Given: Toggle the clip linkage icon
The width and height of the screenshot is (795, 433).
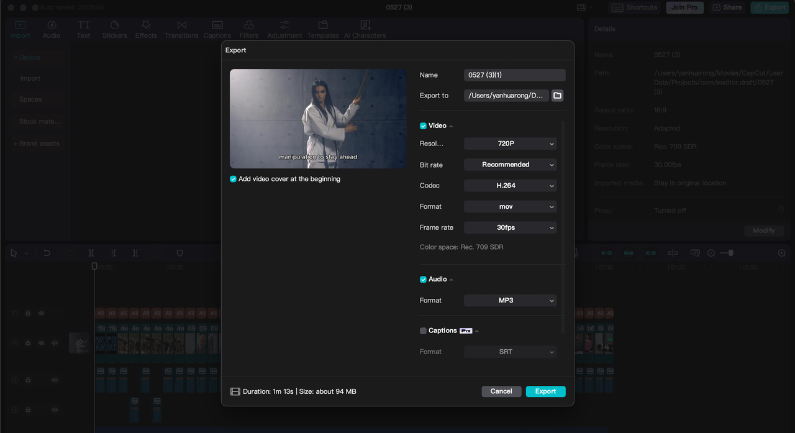Looking at the screenshot, I should click(651, 253).
